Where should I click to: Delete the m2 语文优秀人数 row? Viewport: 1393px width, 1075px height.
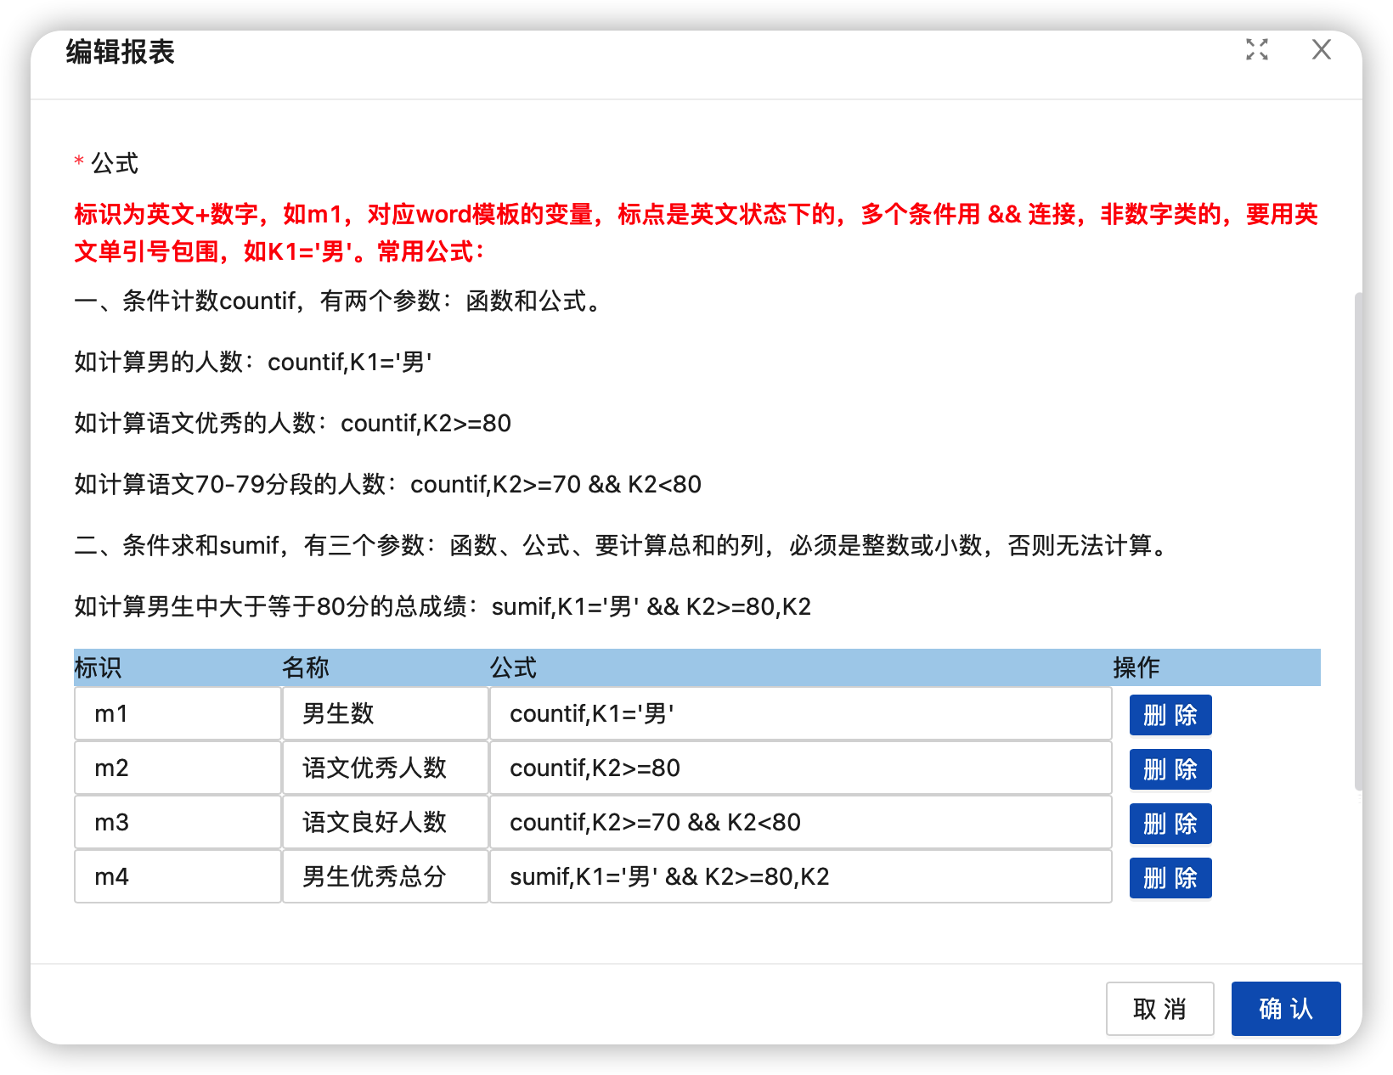tap(1170, 769)
